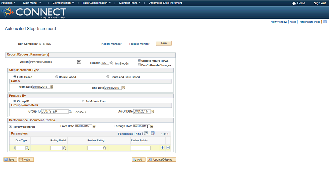Image resolution: width=329 pixels, height=185 pixels.
Task: Choose Group ID process option
Action: coord(15,101)
